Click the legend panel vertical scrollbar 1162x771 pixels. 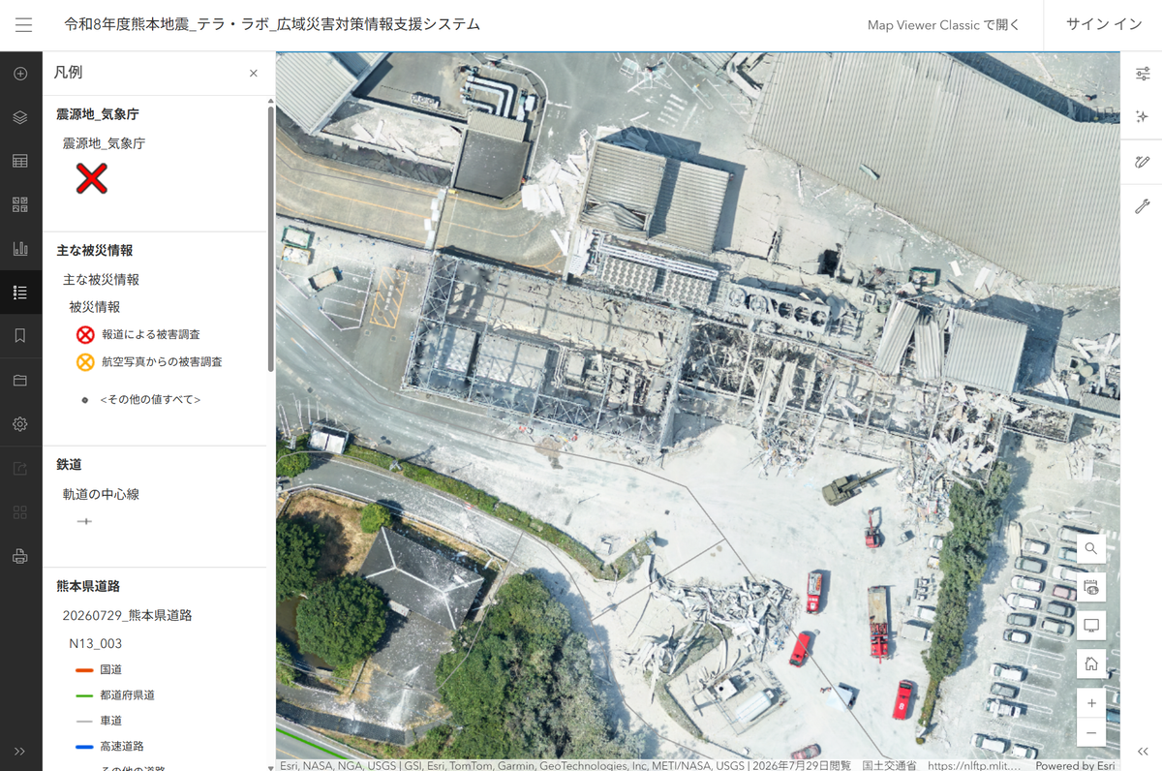point(271,237)
